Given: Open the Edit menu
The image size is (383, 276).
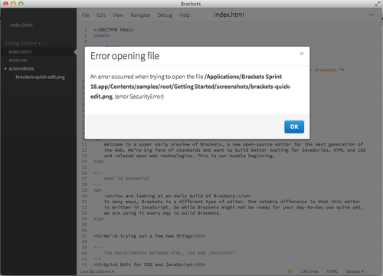Looking at the screenshot, I should 101,15.
